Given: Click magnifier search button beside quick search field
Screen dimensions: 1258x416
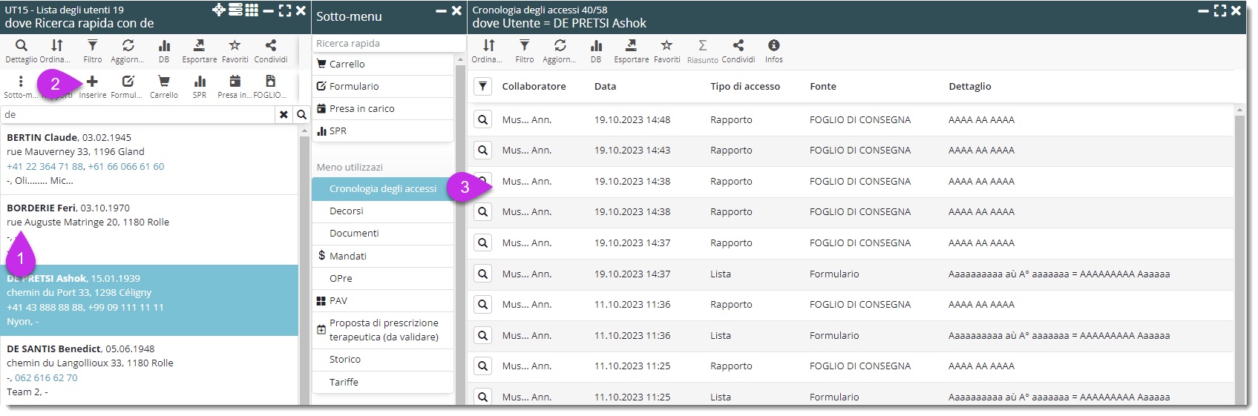Looking at the screenshot, I should (301, 115).
